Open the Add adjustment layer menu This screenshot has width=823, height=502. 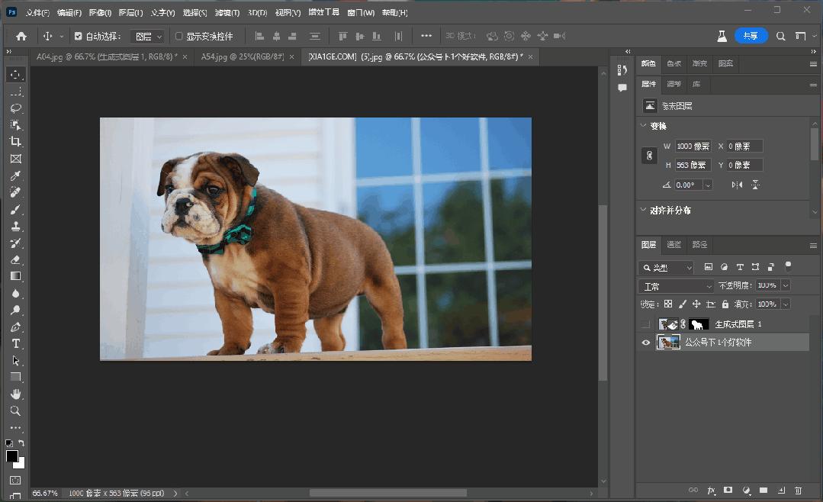744,491
